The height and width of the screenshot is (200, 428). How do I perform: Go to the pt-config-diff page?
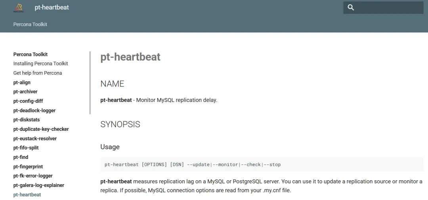pos(28,101)
